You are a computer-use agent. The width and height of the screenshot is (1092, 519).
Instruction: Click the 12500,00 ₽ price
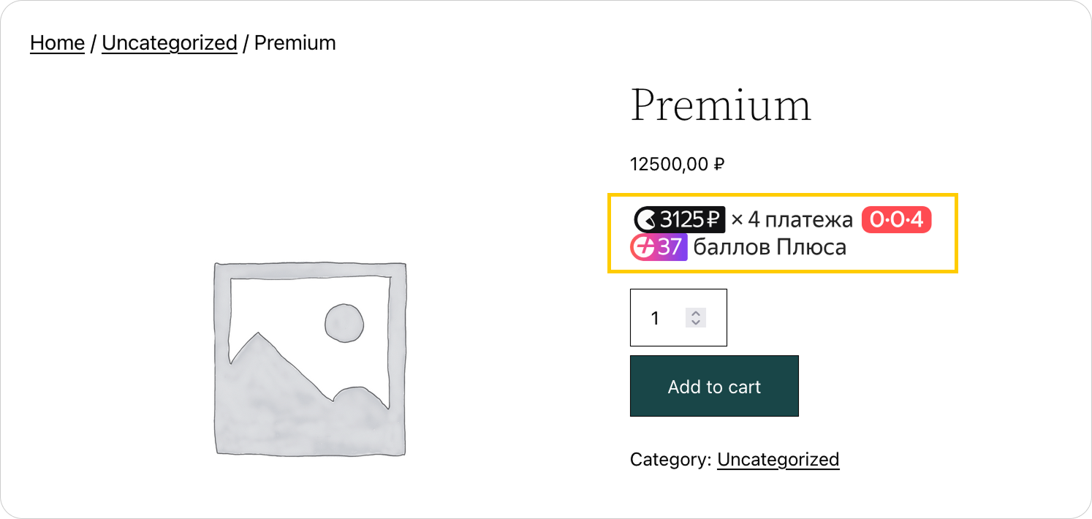677,164
